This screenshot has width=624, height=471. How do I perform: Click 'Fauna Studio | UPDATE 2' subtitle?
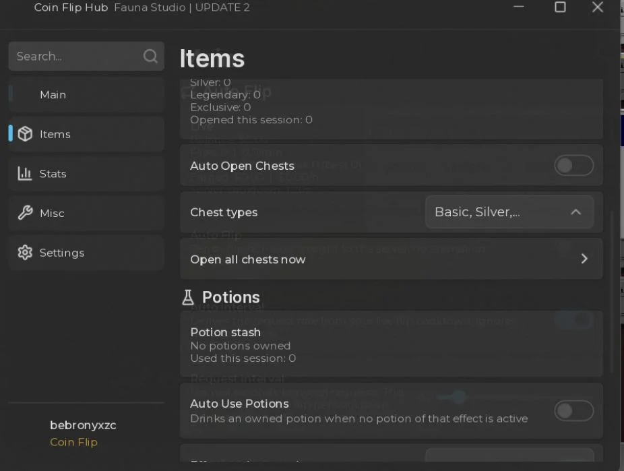point(182,7)
